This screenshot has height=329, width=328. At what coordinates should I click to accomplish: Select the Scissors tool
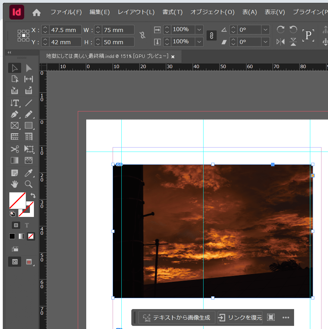click(x=15, y=149)
